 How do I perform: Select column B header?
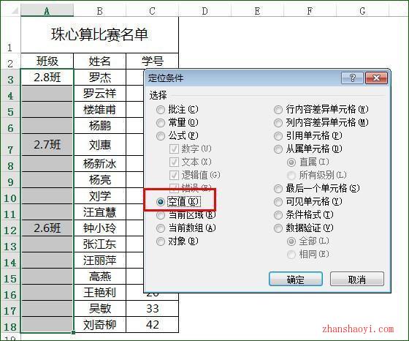(100, 11)
